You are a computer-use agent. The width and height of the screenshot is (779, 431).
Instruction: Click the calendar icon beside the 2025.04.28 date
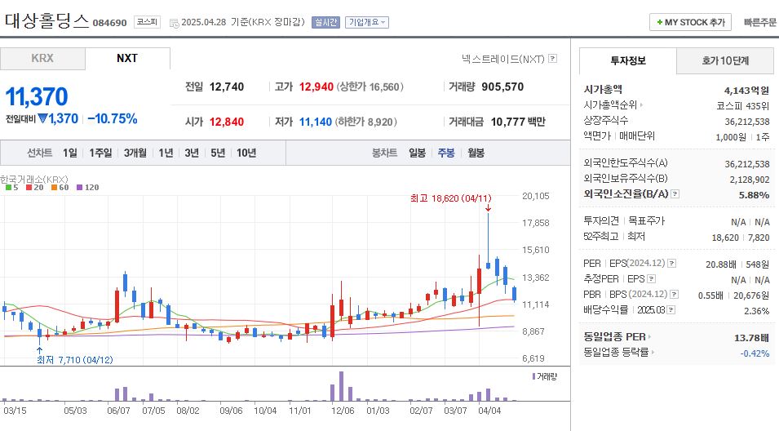pyautogui.click(x=174, y=23)
